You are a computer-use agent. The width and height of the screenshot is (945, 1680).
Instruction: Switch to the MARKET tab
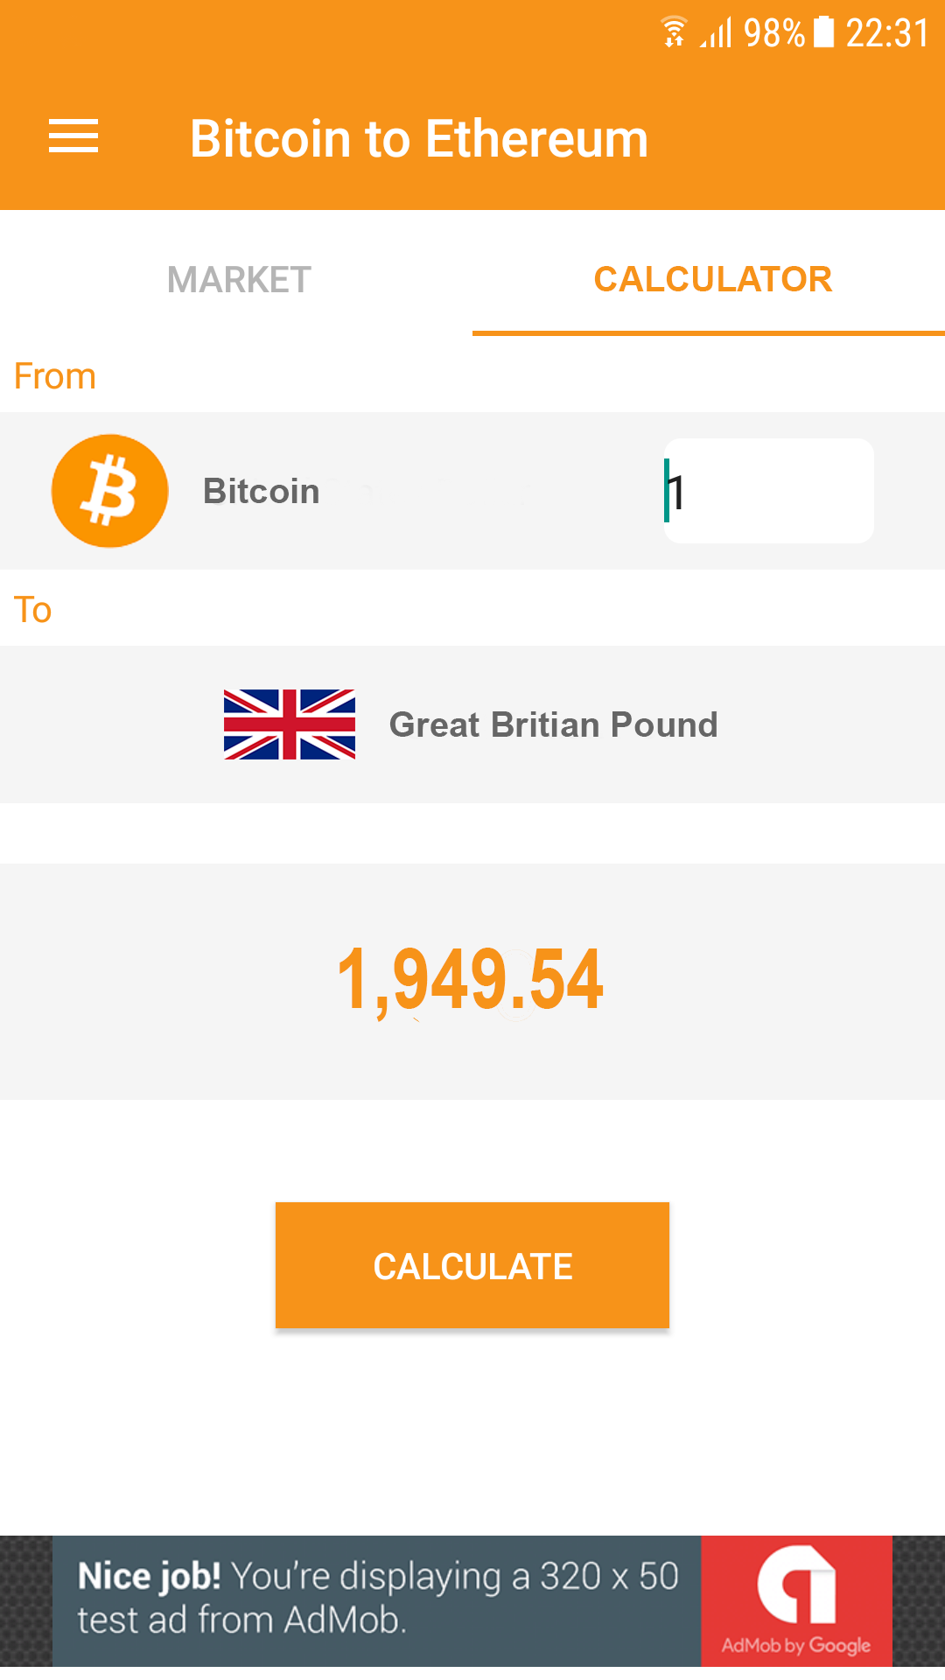tap(238, 280)
